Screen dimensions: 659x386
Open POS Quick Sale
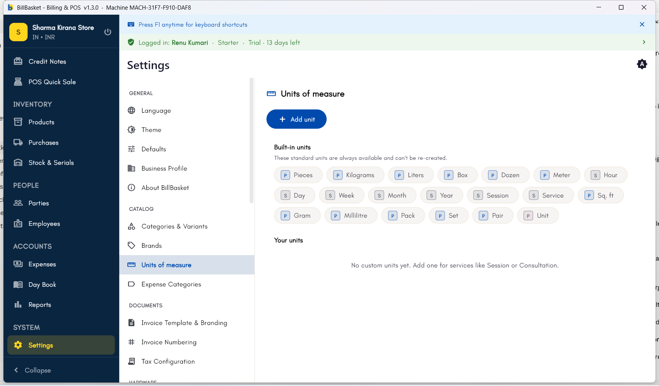pos(61,82)
